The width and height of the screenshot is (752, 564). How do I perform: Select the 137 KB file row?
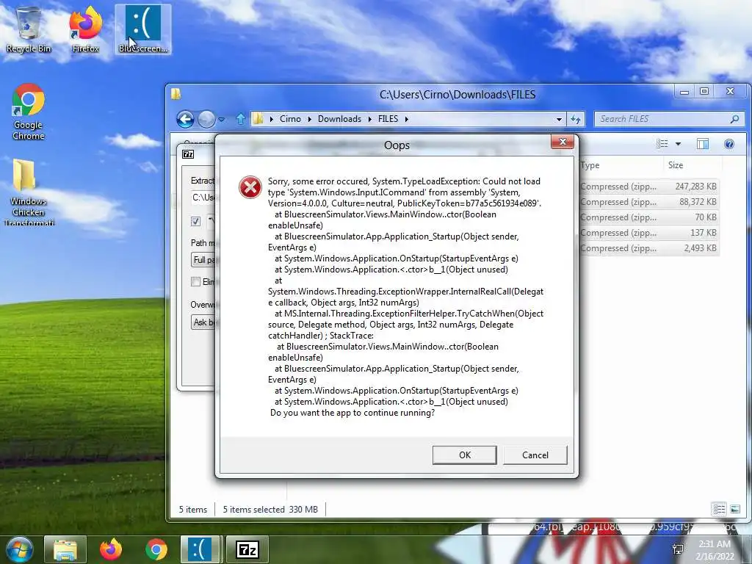(648, 233)
